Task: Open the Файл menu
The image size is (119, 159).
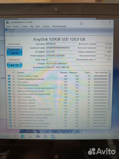Action: point(8,26)
